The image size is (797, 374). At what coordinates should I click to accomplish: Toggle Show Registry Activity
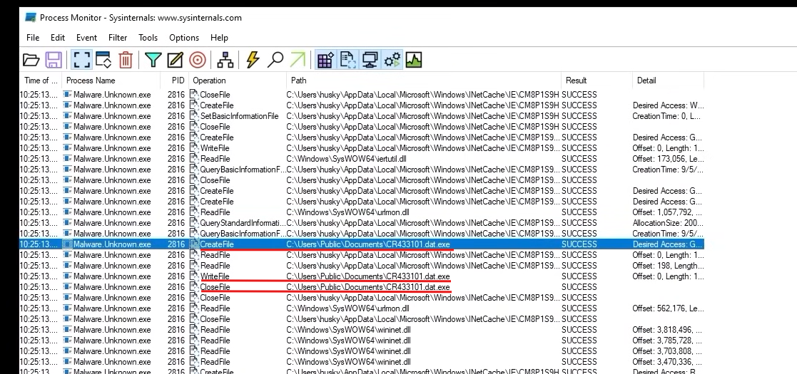(325, 60)
